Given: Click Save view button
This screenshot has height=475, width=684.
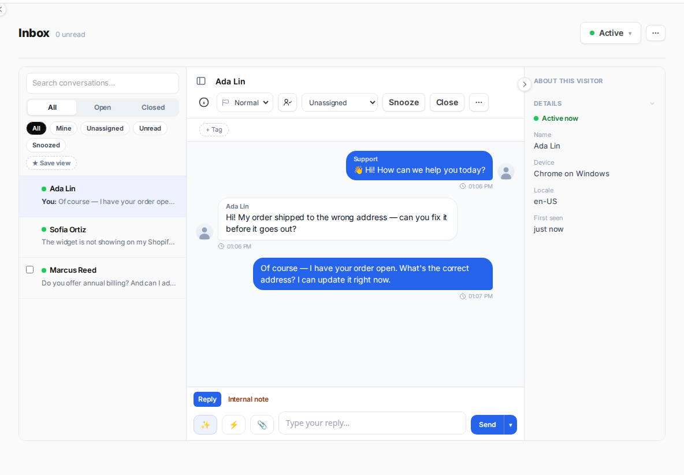Looking at the screenshot, I should (x=51, y=163).
